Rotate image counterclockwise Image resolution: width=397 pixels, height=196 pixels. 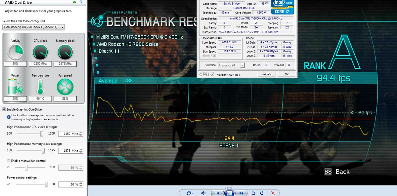pos(253,193)
